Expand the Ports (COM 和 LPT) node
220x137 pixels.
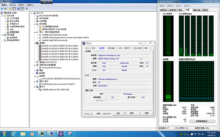click(x=35, y=62)
